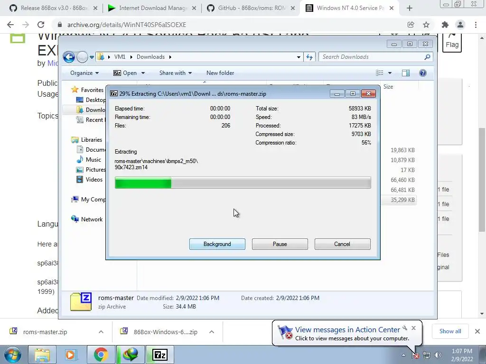
Task: Pause the 7-Zip extraction
Action: pos(280,244)
